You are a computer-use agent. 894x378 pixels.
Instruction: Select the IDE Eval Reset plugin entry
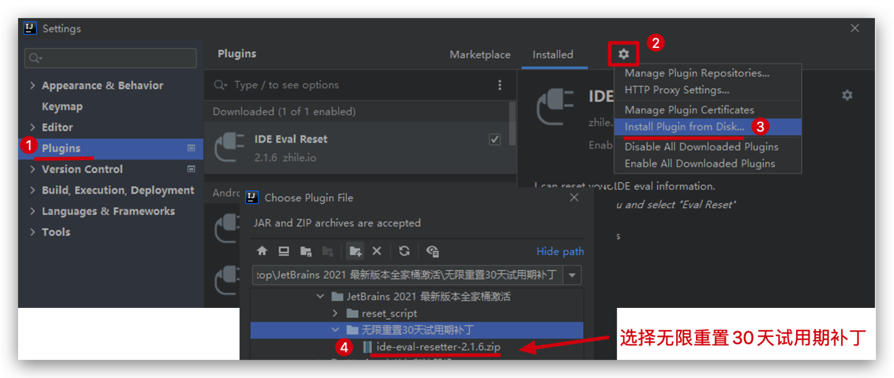click(x=357, y=148)
